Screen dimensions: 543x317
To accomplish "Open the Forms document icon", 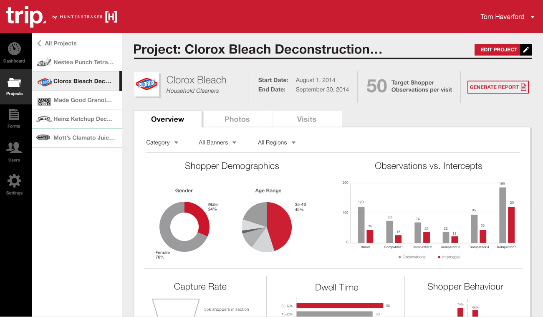I will pyautogui.click(x=14, y=115).
